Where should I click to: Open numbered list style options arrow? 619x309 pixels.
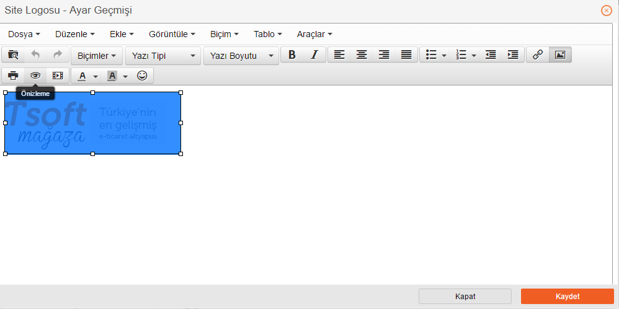(474, 56)
